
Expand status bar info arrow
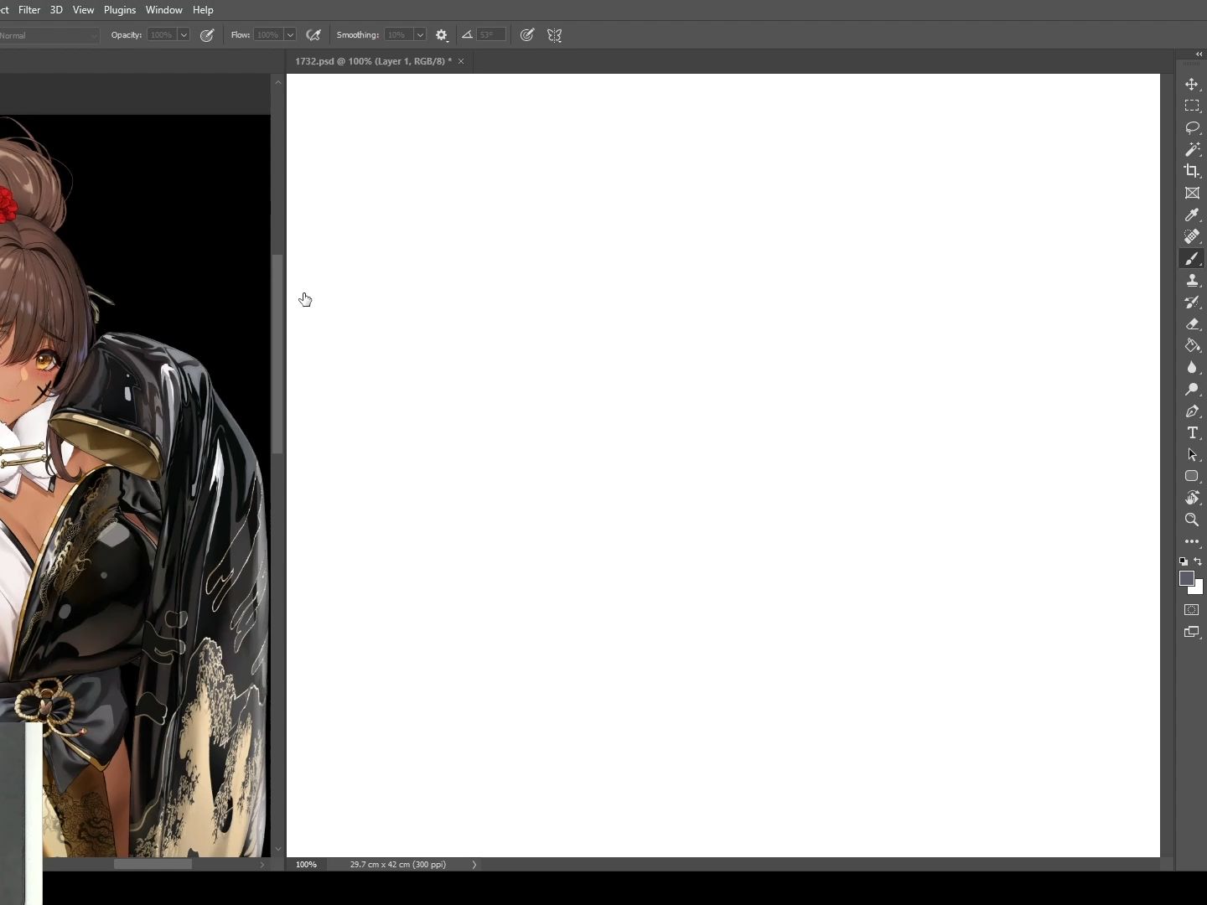[474, 865]
